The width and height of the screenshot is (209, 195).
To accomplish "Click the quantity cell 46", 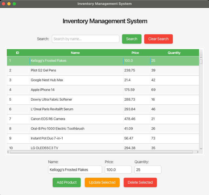I will [175, 110].
